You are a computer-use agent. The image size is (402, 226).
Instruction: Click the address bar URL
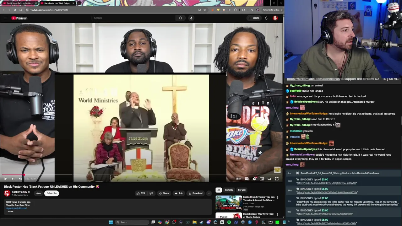tap(49, 10)
